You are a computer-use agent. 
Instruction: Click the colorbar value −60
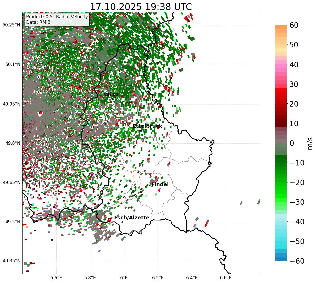pos(297,261)
